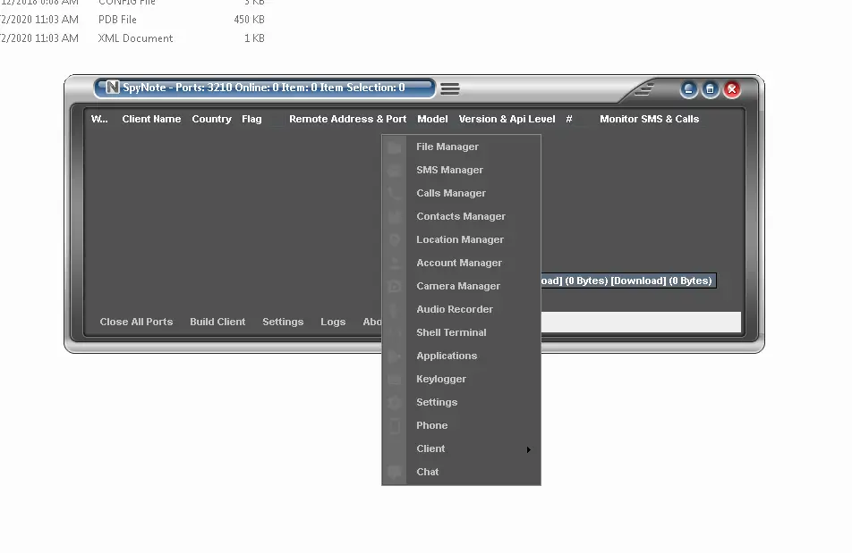Click the Monitor SMS & Calls column header
This screenshot has width=852, height=553.
pos(651,119)
